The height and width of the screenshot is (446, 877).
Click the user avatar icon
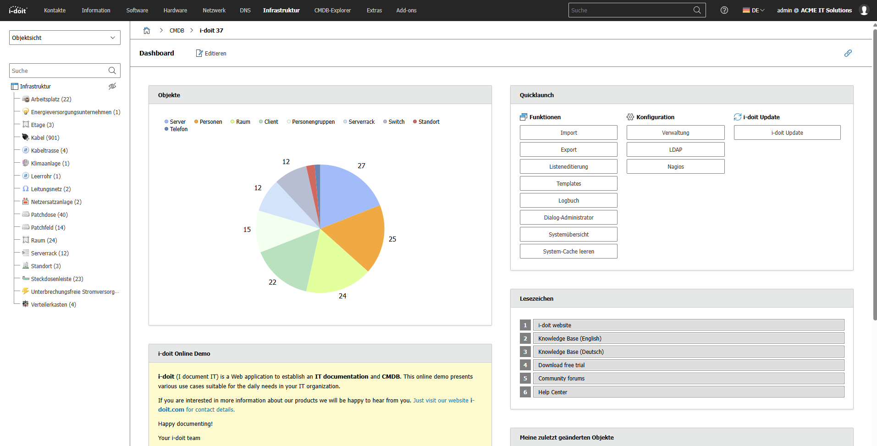[x=864, y=10]
